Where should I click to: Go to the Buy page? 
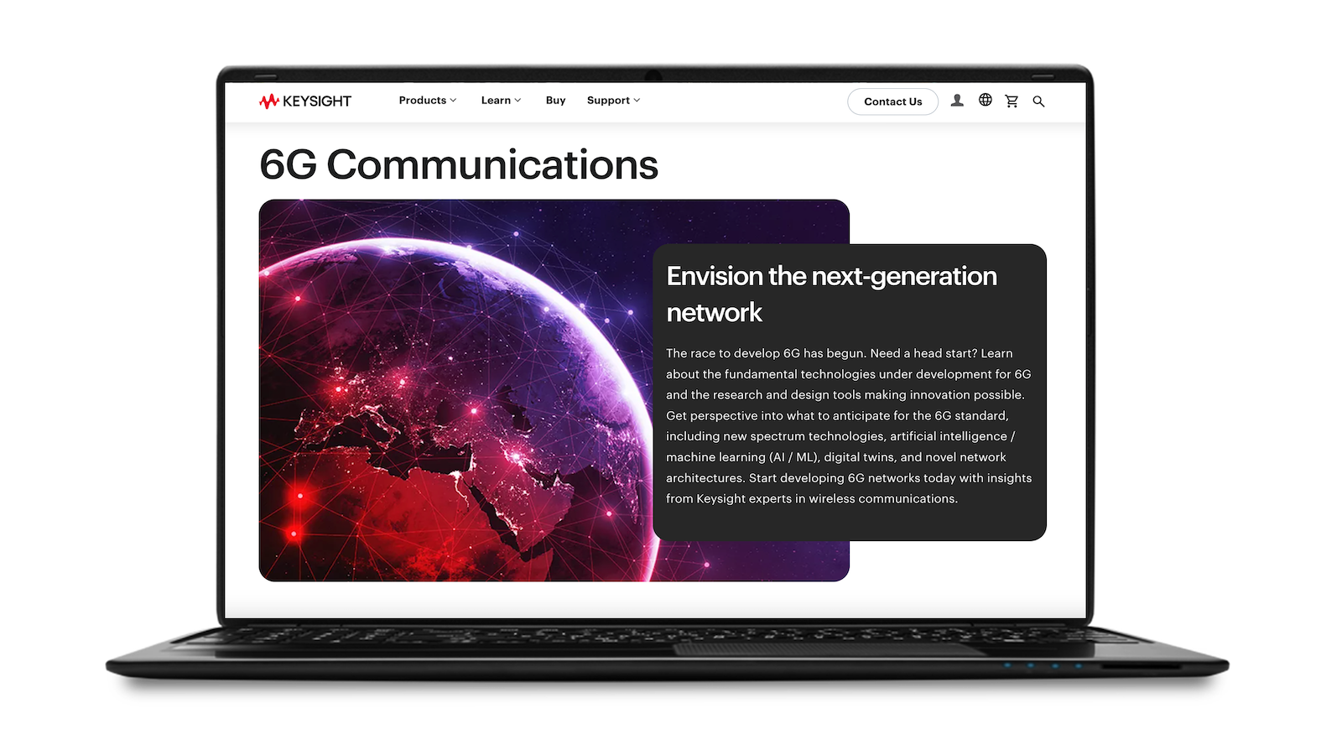555,101
